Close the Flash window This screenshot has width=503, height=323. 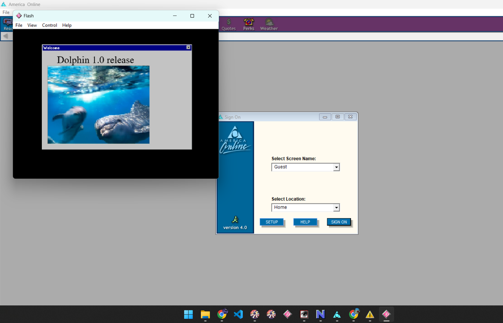(x=210, y=16)
